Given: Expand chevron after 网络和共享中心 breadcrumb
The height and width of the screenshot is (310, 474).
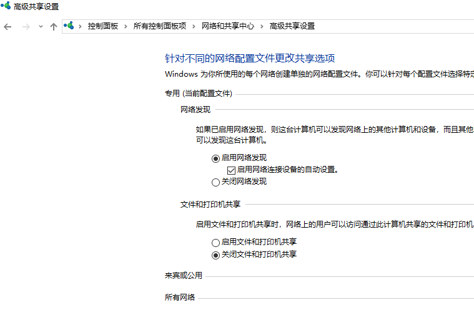Looking at the screenshot, I should click(262, 27).
